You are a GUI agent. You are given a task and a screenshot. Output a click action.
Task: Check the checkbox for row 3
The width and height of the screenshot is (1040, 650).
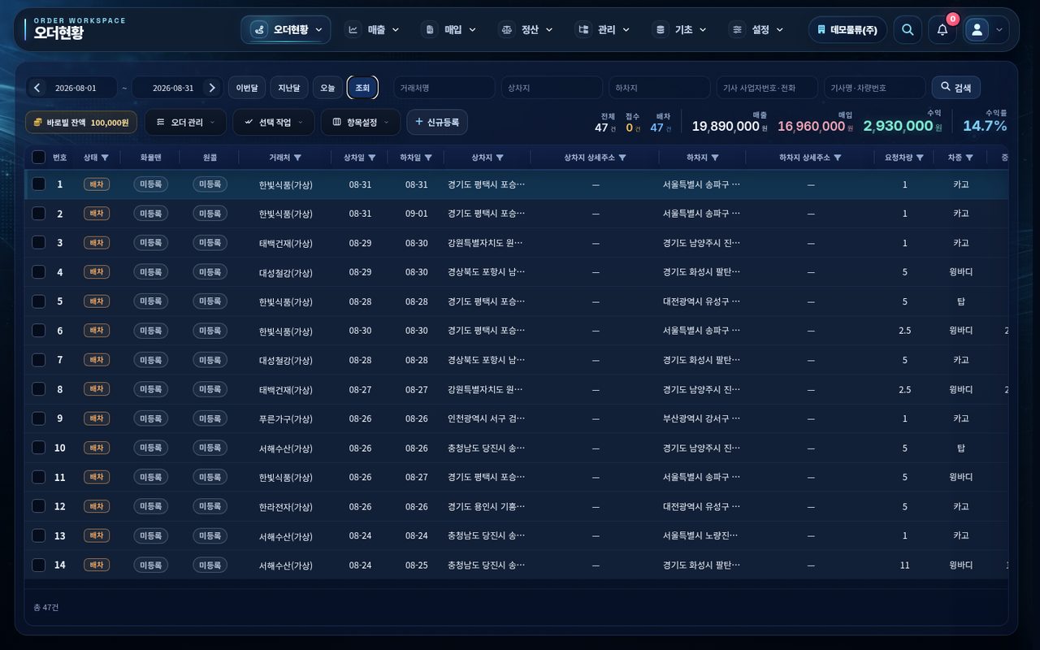click(x=38, y=243)
